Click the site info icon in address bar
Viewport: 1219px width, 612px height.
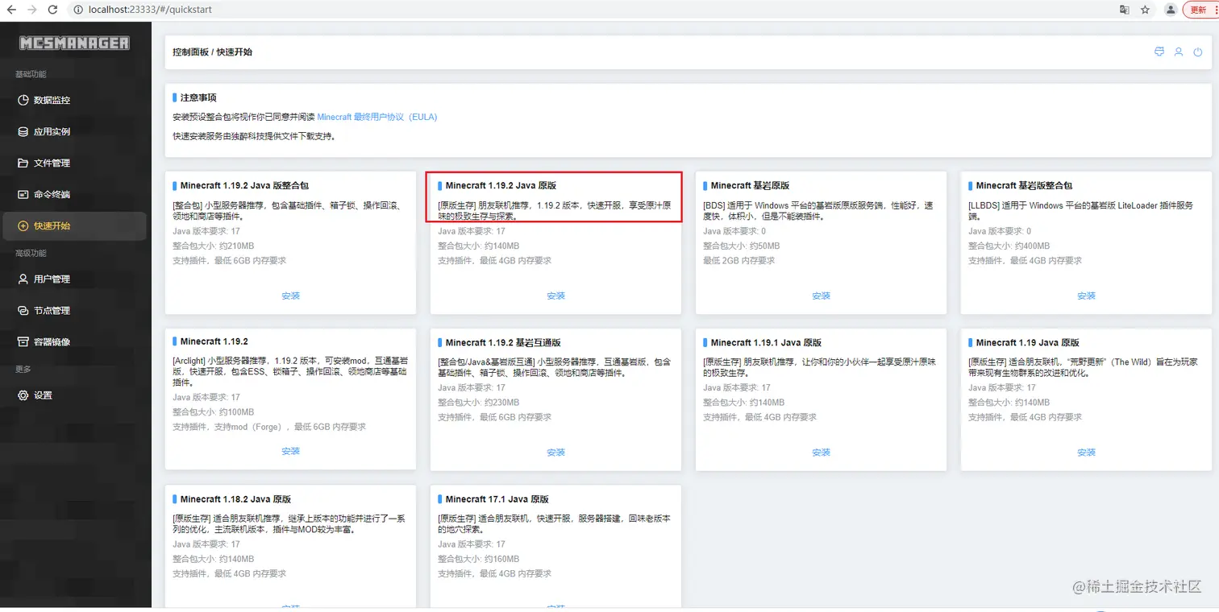click(77, 10)
